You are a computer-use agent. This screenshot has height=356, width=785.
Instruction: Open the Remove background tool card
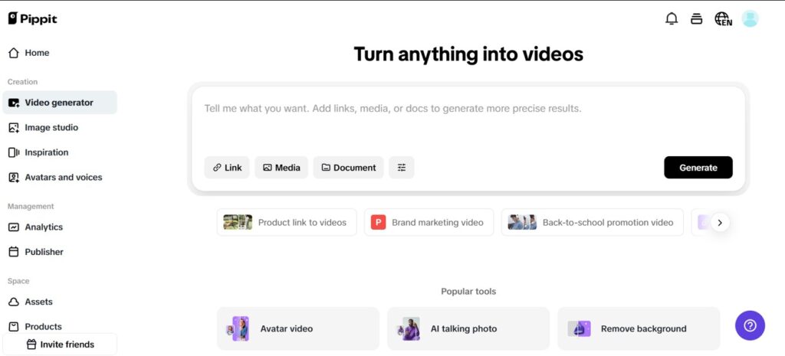[x=638, y=329]
